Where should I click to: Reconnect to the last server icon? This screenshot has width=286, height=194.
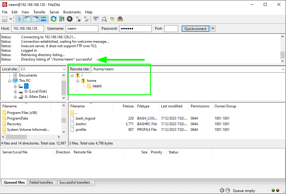(86, 19)
